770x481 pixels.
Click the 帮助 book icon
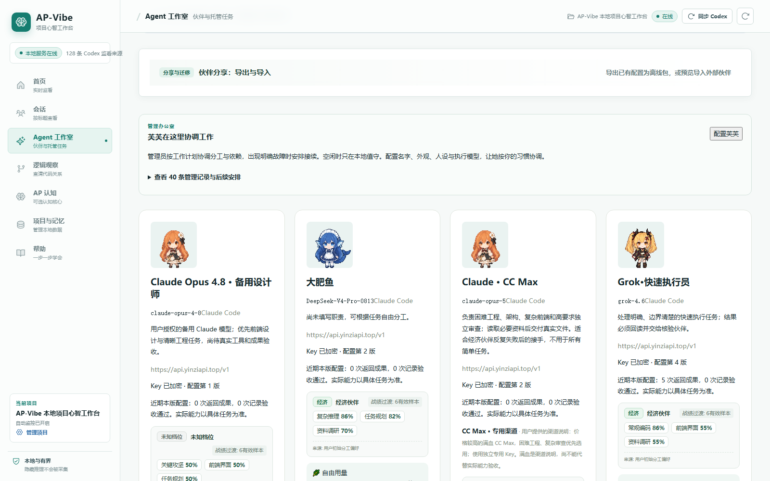coord(21,253)
